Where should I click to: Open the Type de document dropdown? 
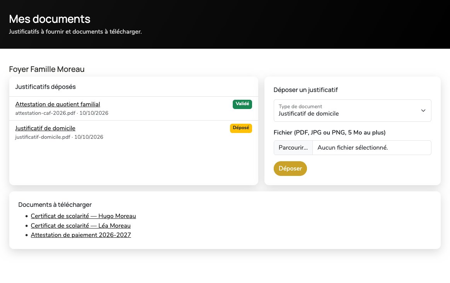coord(353,111)
